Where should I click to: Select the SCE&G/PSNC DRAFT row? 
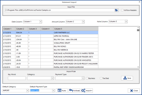click(x=50, y=43)
